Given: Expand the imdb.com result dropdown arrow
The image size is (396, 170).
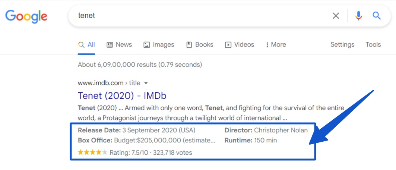Looking at the screenshot, I should point(146,83).
